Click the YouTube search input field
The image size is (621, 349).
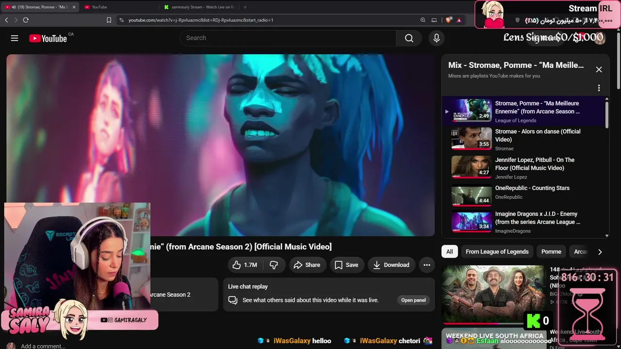pyautogui.click(x=288, y=38)
